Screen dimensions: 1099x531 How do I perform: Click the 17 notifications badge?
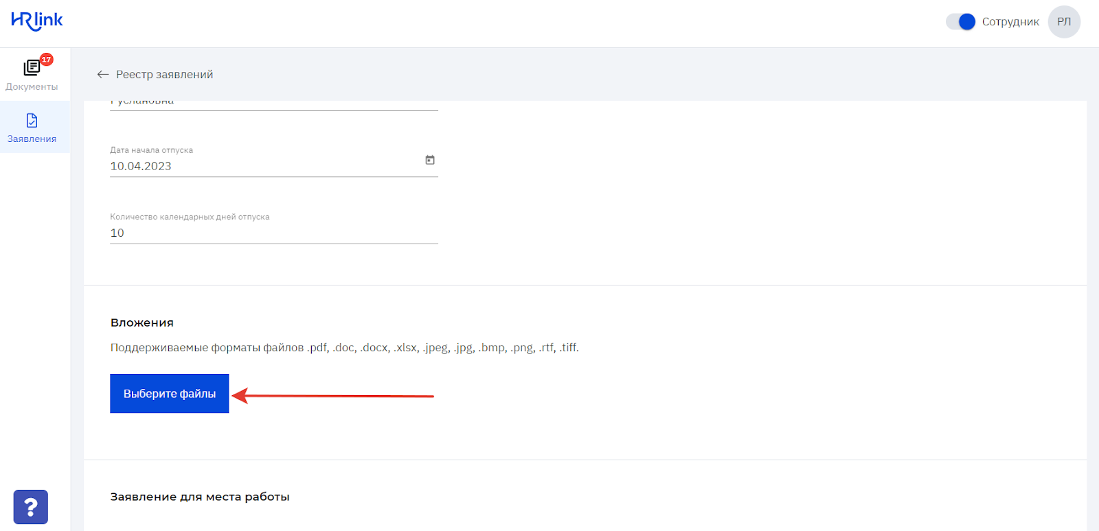[x=47, y=60]
